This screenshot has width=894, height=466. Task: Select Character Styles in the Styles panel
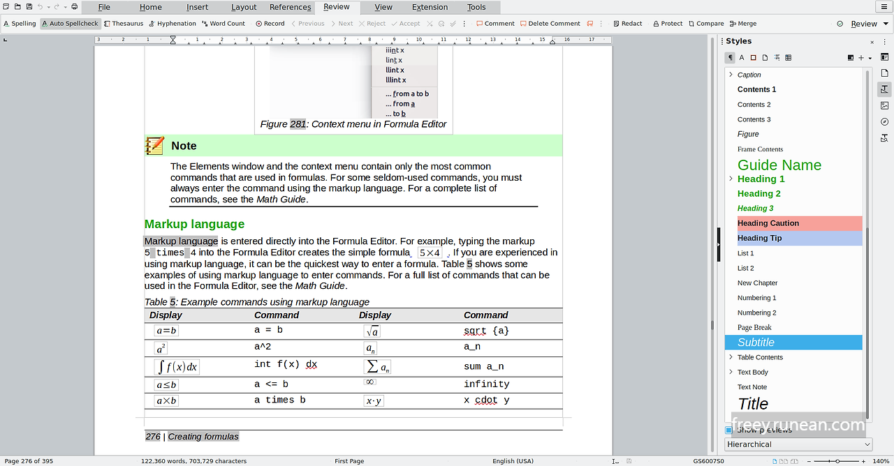pos(741,57)
